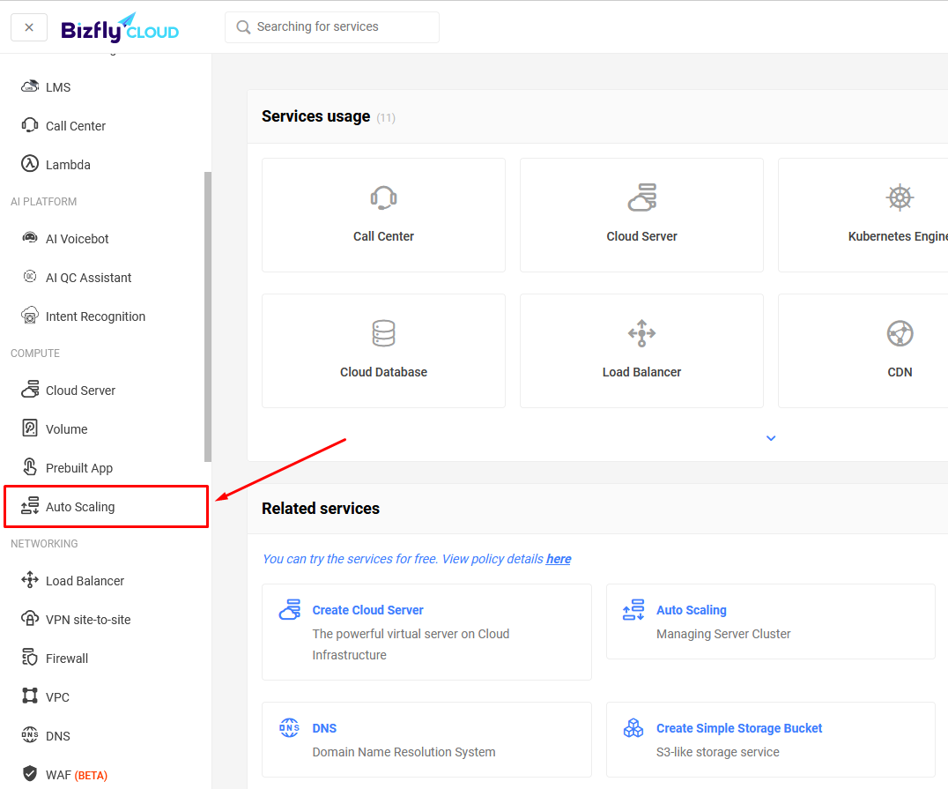Open the Create Simple Storage Bucket link

(x=739, y=728)
